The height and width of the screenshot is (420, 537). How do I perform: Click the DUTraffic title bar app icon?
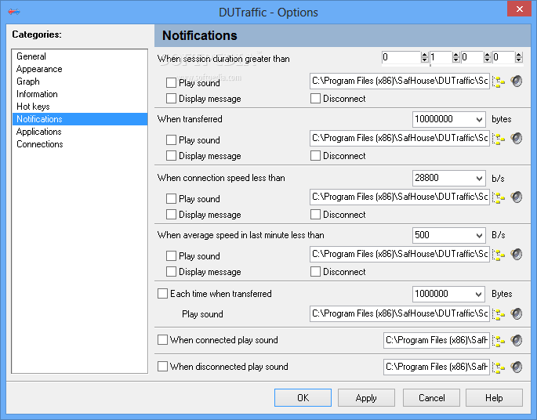pos(14,12)
